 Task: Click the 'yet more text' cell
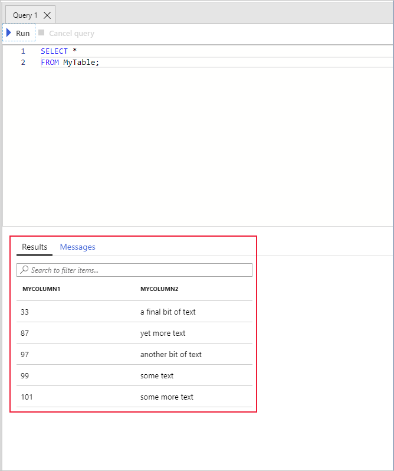point(163,333)
